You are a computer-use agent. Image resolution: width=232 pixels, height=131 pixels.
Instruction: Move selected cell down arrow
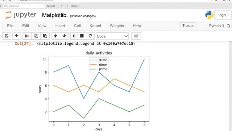coord(65,36)
